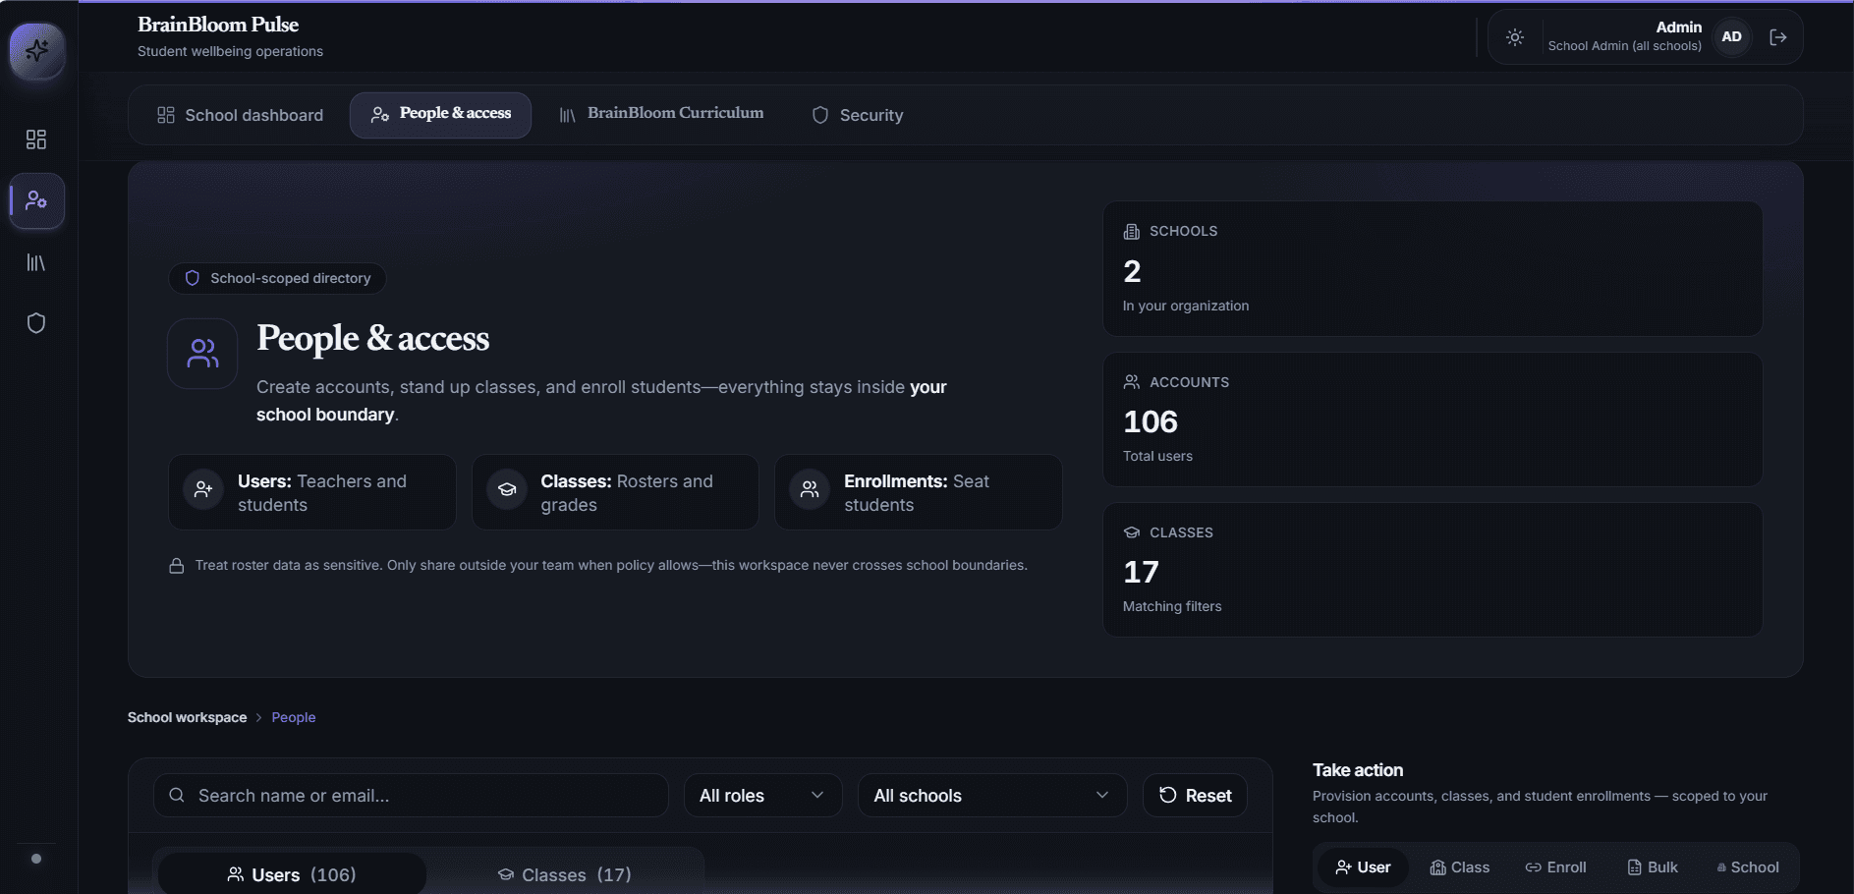
Task: Expand the All roles dropdown
Action: [x=762, y=796]
